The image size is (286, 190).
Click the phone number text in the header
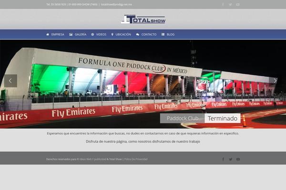(71, 4)
